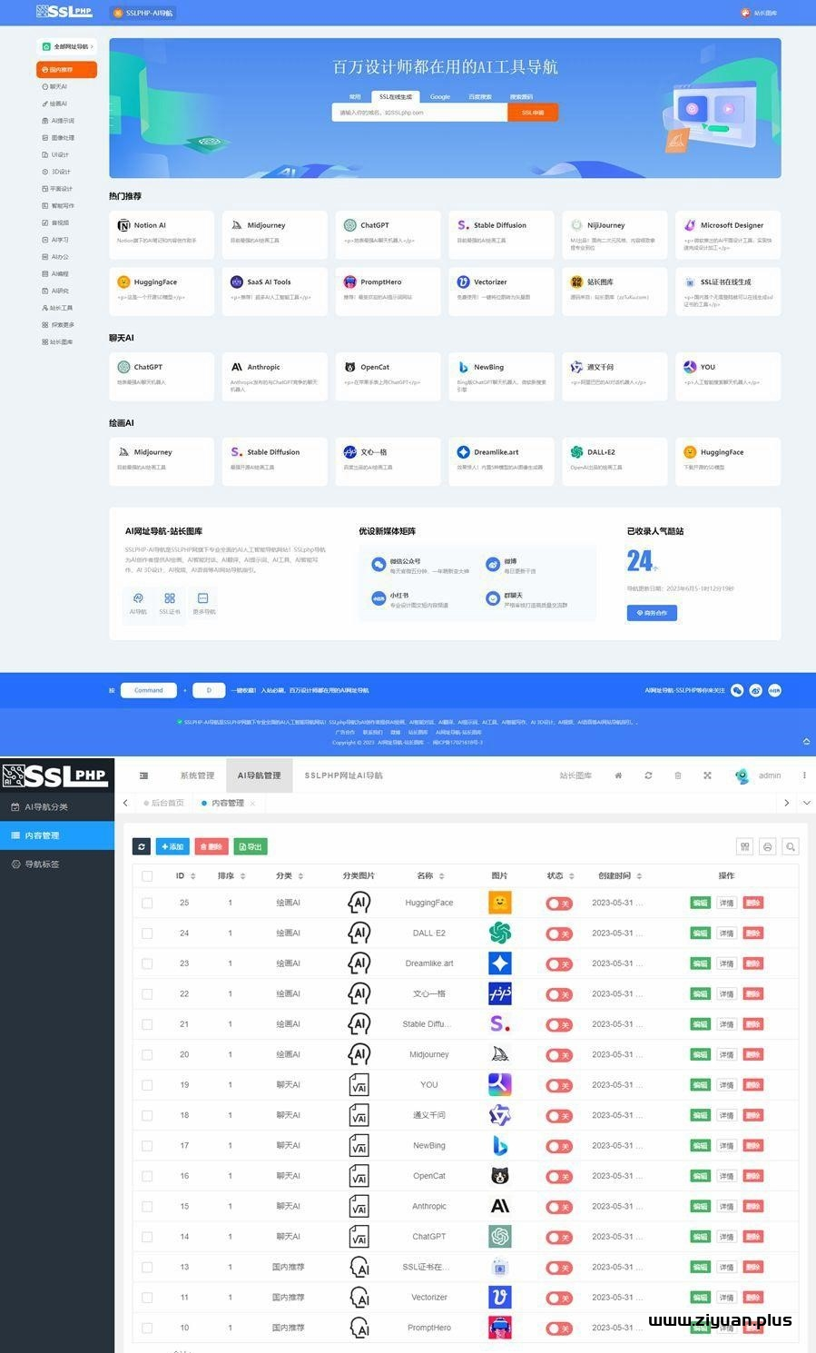Click the dark refresh button beside 添加
This screenshot has width=816, height=1353.
pos(142,846)
